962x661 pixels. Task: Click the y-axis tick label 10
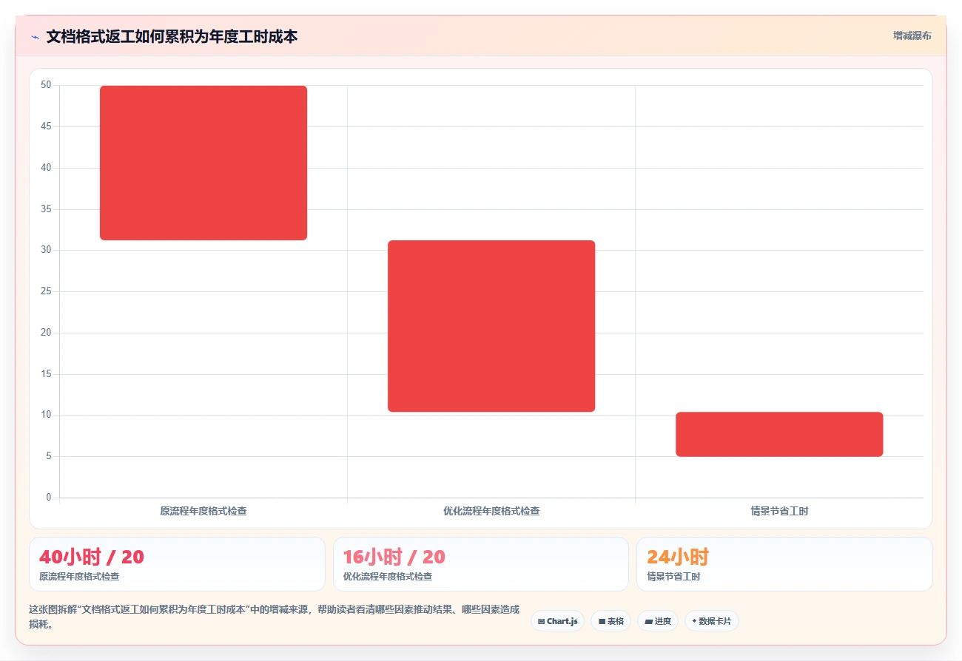(46, 415)
